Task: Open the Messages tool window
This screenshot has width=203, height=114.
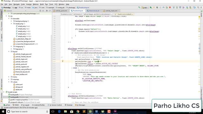Action: tap(80, 105)
